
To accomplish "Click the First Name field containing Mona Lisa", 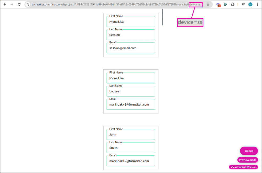I will (x=131, y=22).
